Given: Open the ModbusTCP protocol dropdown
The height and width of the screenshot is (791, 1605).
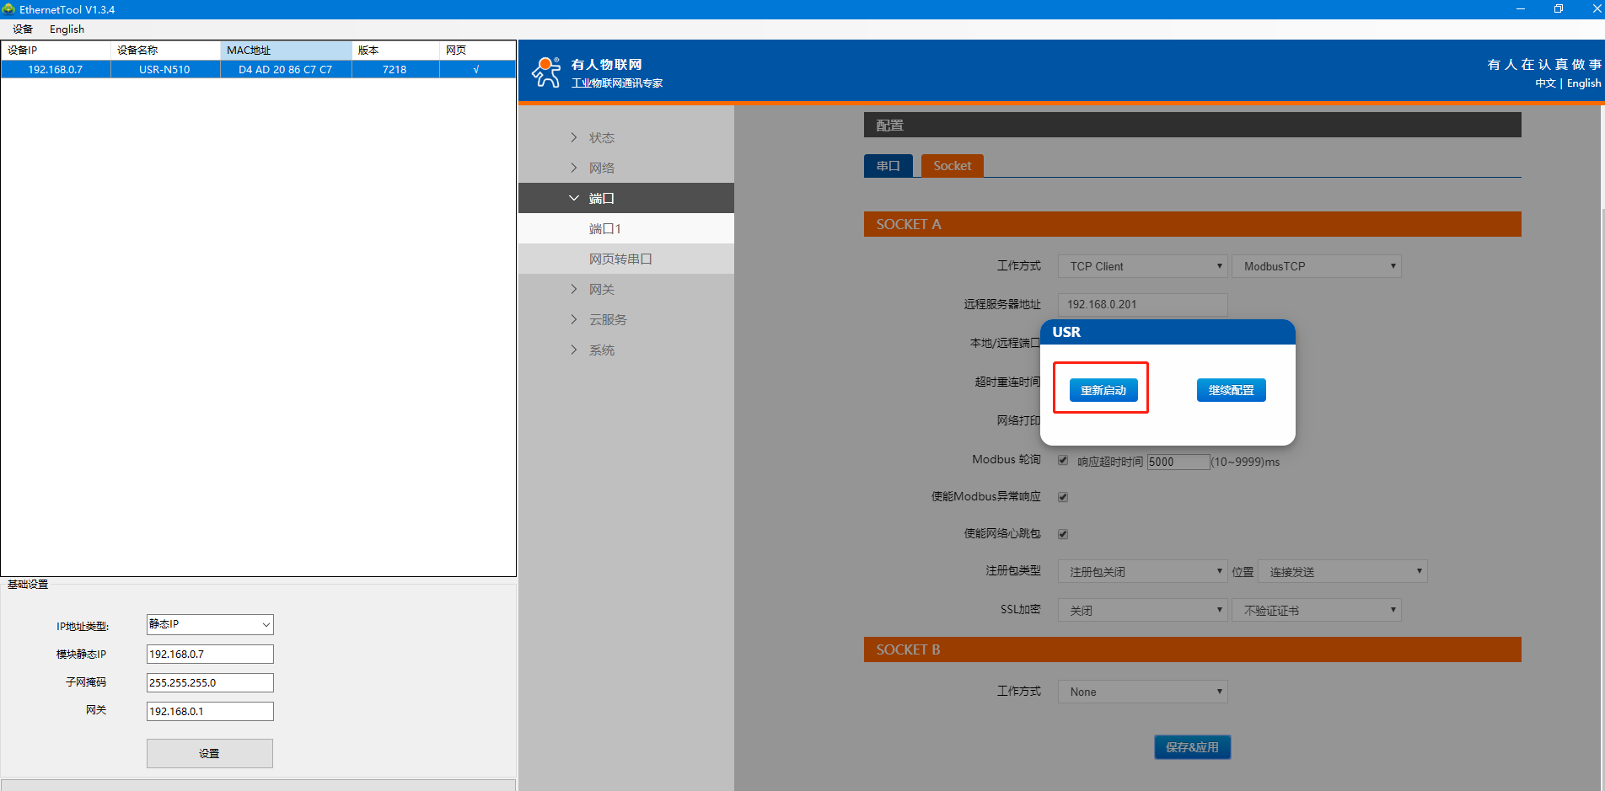Looking at the screenshot, I should pyautogui.click(x=1316, y=266).
